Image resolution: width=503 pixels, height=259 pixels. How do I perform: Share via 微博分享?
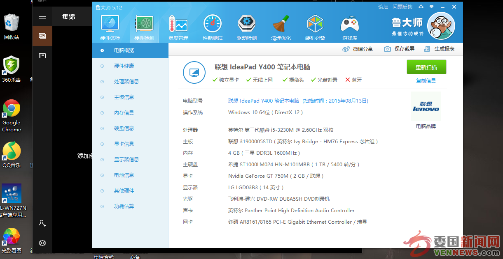click(x=358, y=49)
